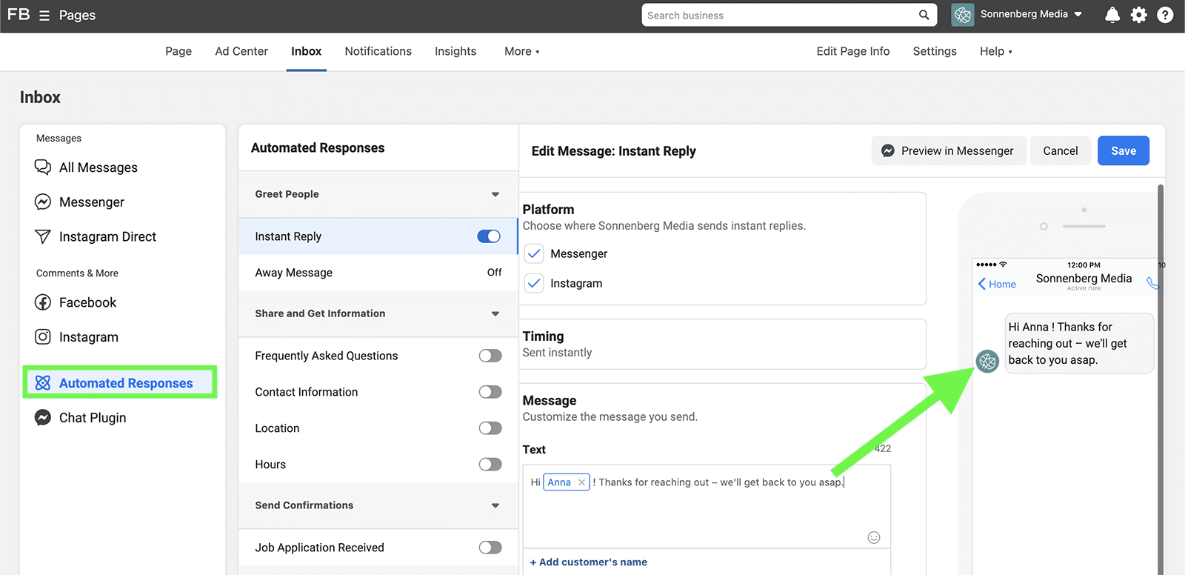This screenshot has height=575, width=1185.
Task: Click the FB logo
Action: pyautogui.click(x=19, y=14)
